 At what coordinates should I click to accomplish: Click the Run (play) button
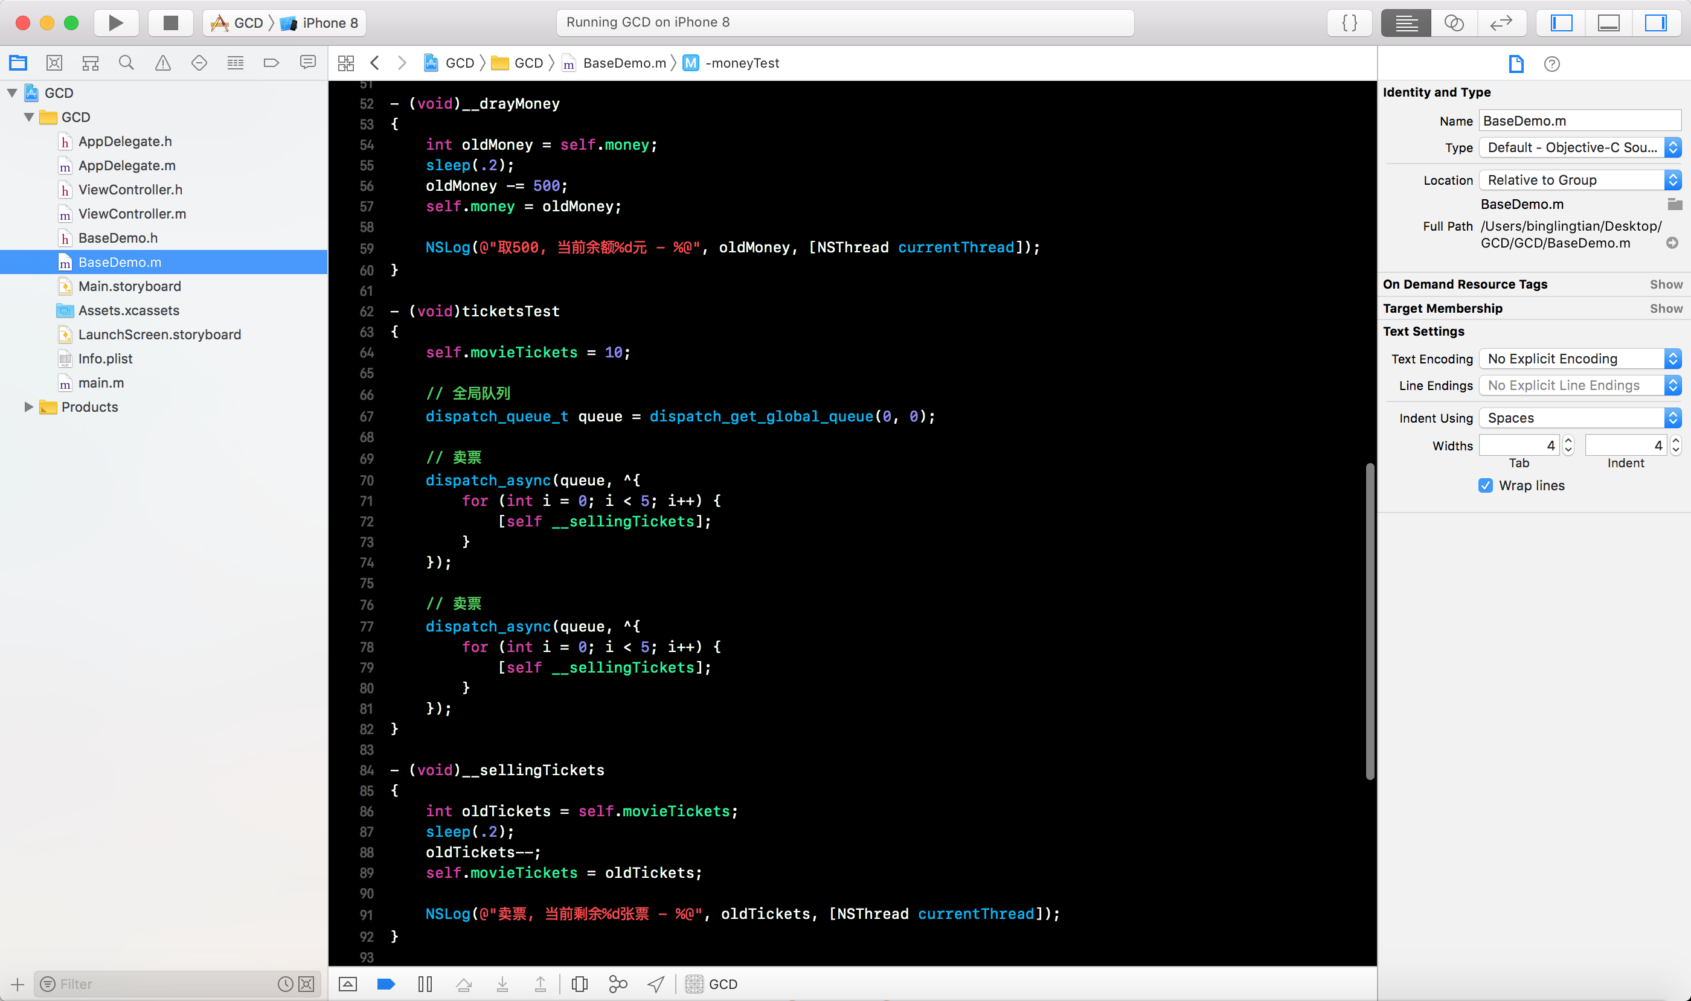(116, 23)
